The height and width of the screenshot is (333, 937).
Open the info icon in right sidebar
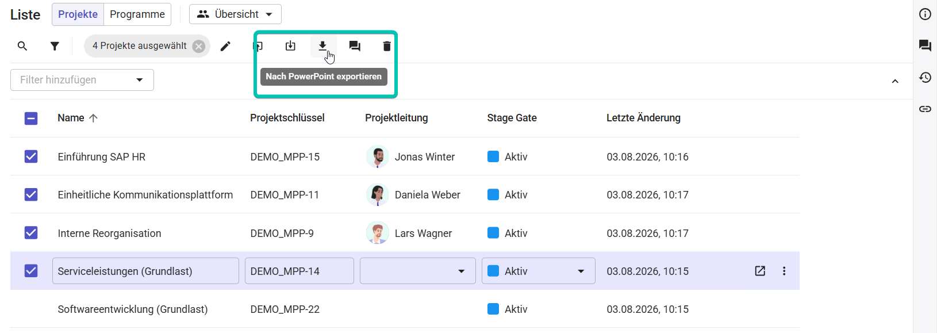pos(925,14)
